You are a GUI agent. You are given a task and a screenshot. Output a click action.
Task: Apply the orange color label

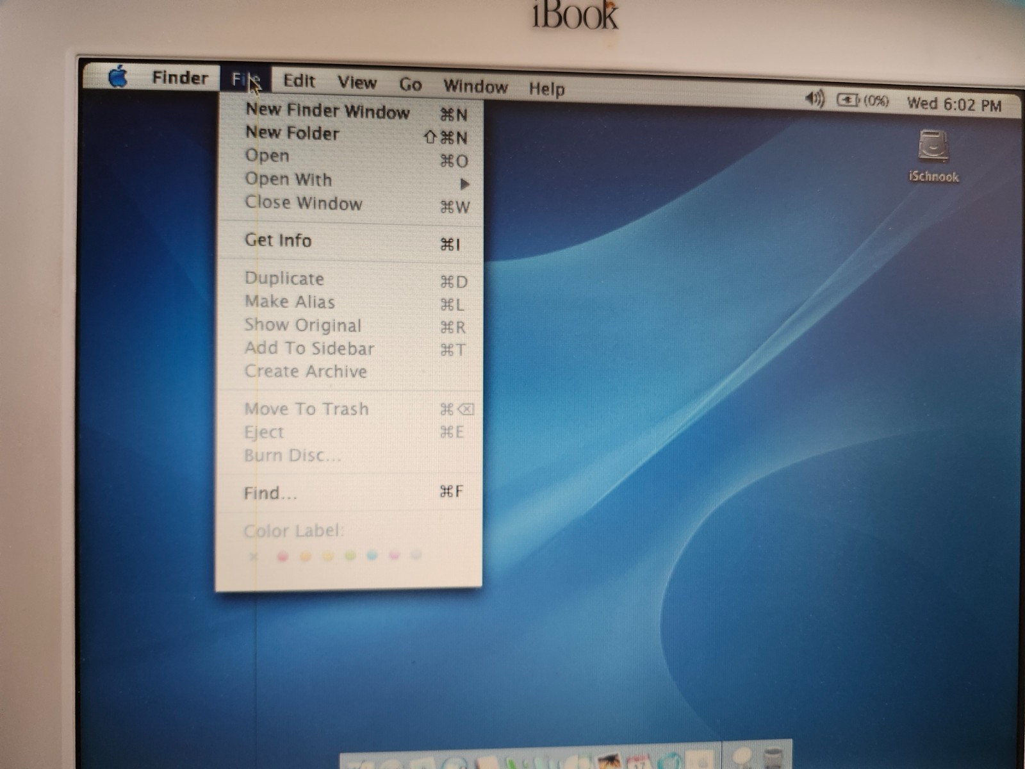click(x=306, y=556)
